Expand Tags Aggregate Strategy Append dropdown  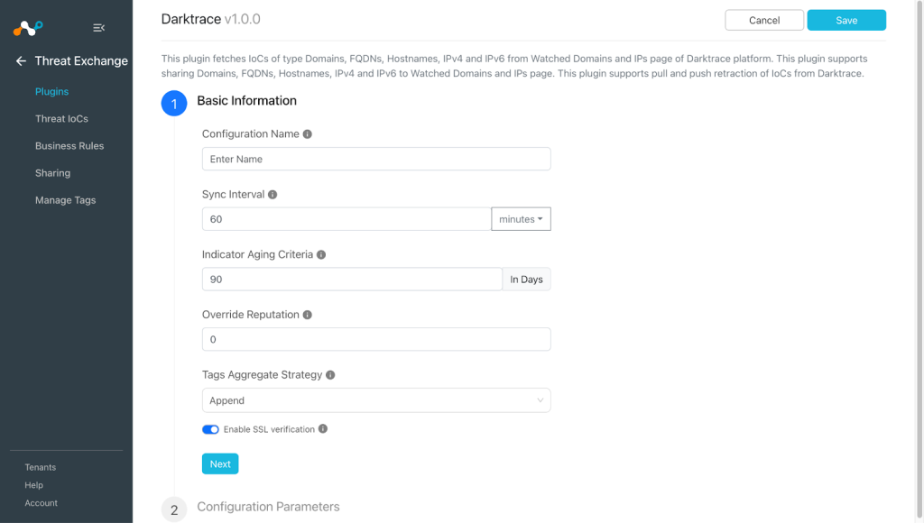[376, 400]
